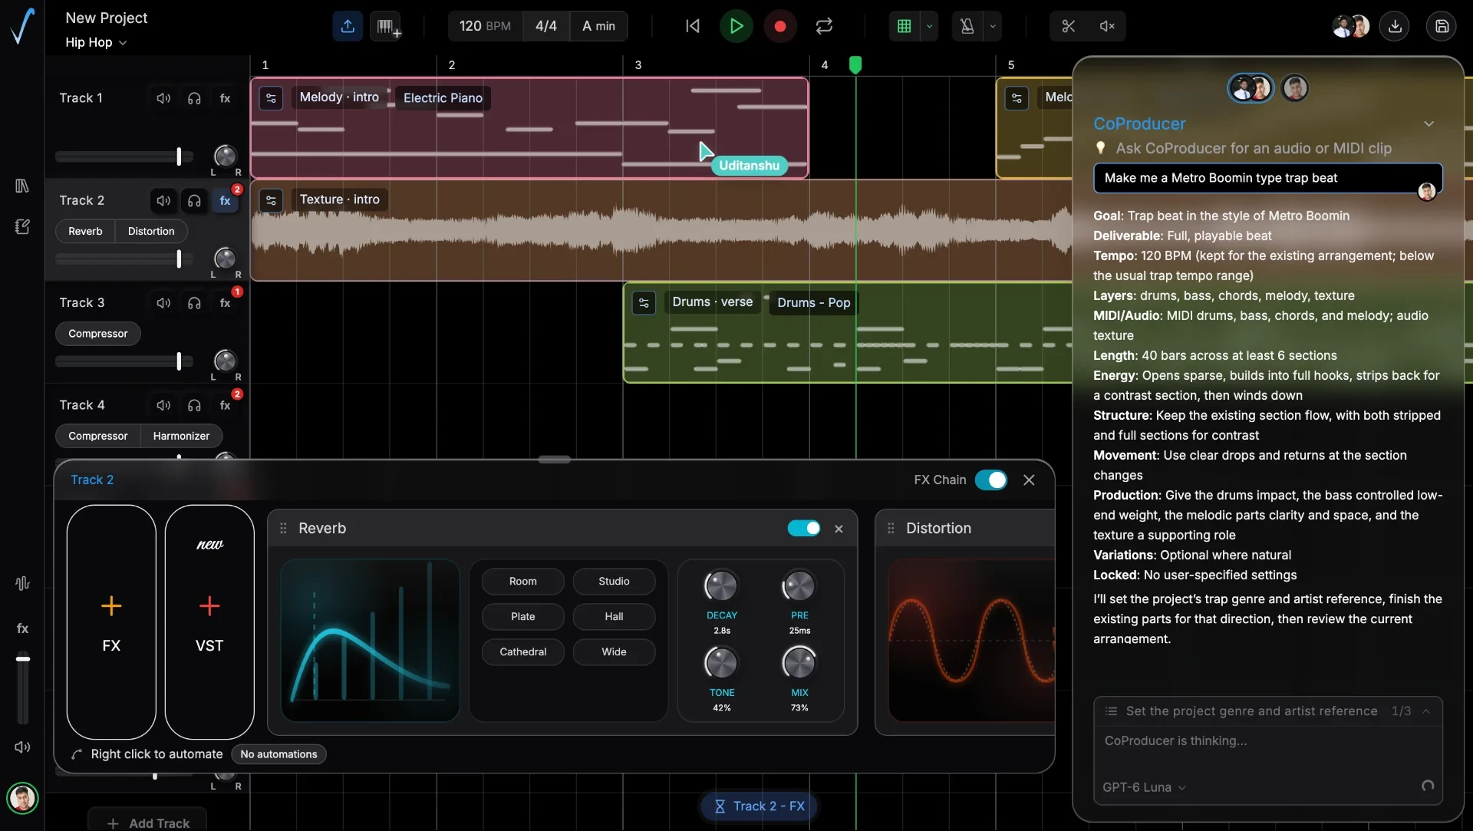Disable the Reverb effect toggle
Screen dimensions: 1473x831
pos(804,528)
